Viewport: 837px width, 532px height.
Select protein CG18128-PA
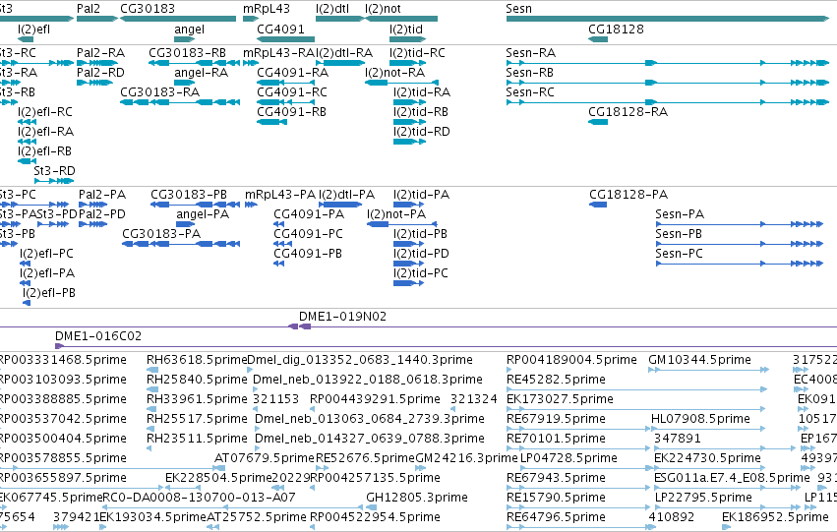point(598,205)
